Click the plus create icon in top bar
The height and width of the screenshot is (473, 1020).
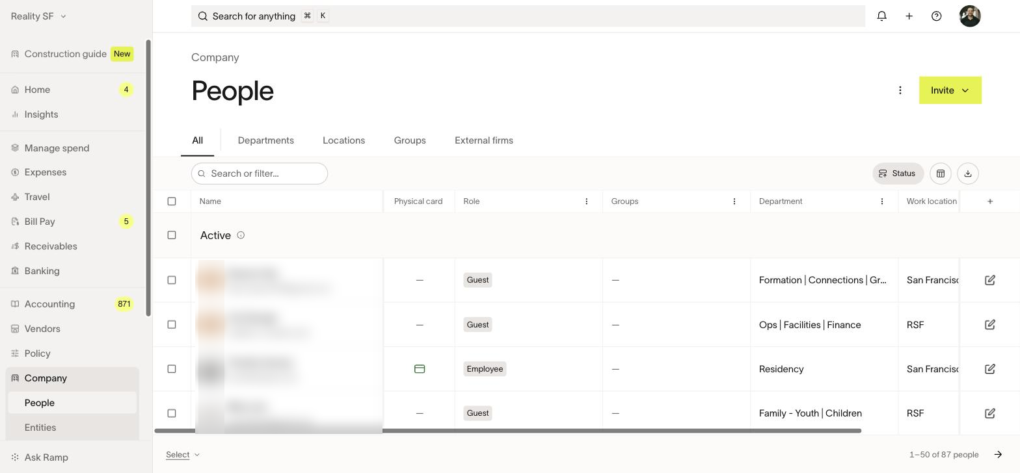[x=909, y=16]
